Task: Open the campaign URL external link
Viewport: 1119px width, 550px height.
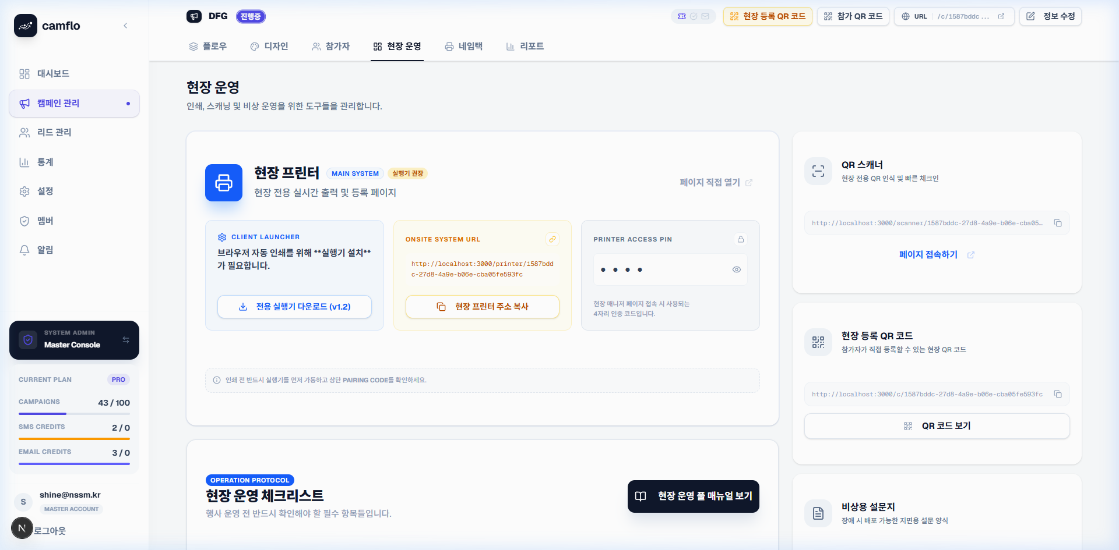Action: pos(1001,16)
